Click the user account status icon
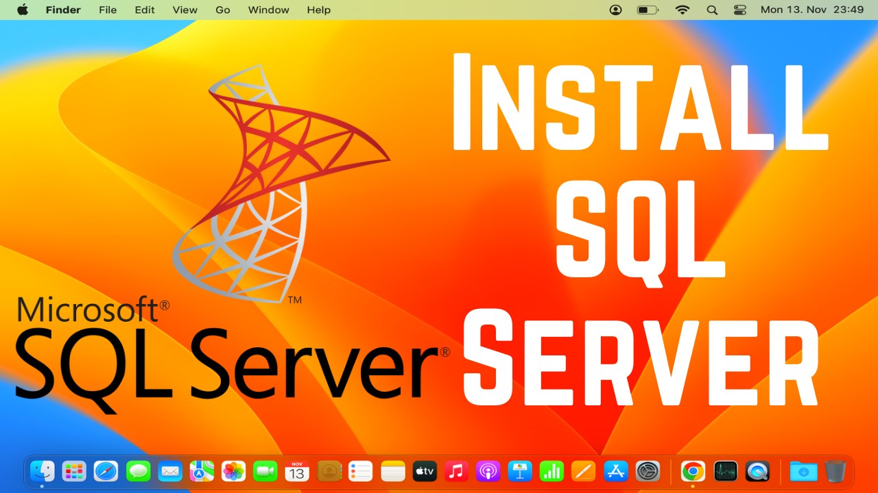The image size is (878, 493). [616, 10]
